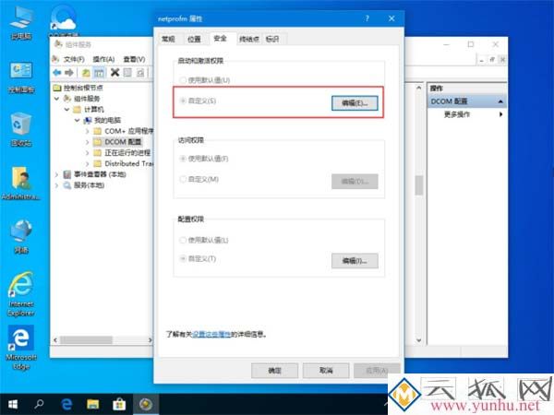Expand the 服务(本地) node arrow

(56, 185)
